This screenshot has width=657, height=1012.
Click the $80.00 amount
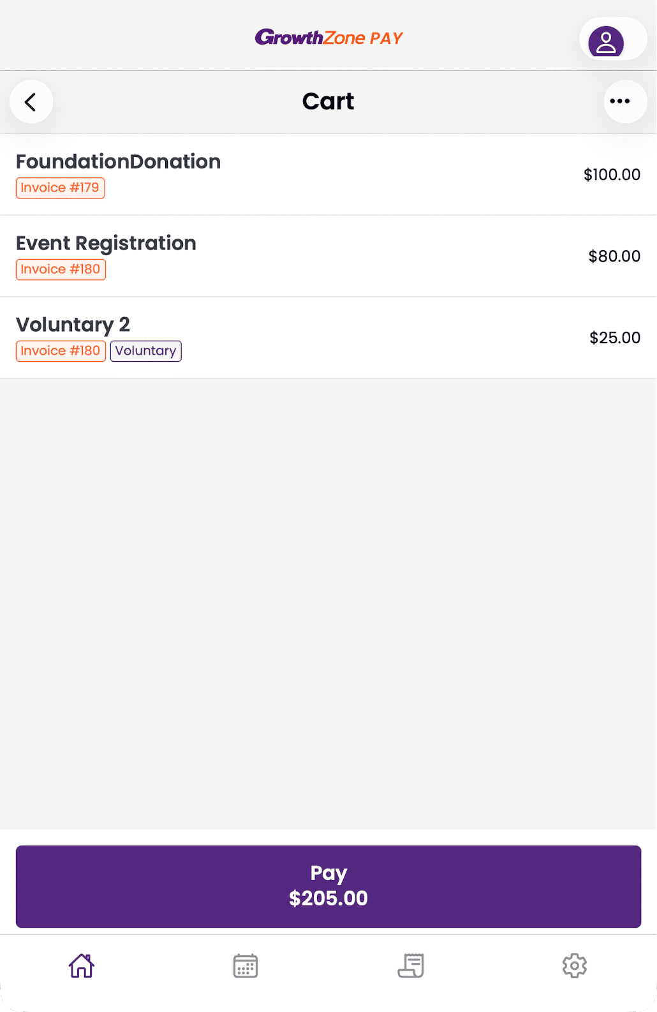tap(614, 257)
